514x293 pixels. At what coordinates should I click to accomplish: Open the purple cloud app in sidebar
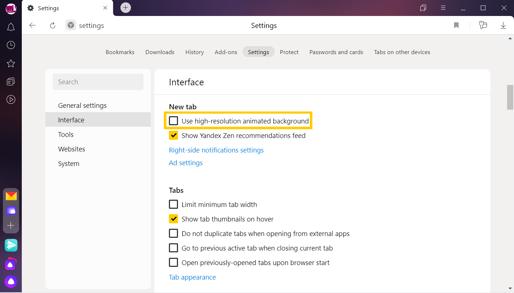pyautogui.click(x=11, y=211)
